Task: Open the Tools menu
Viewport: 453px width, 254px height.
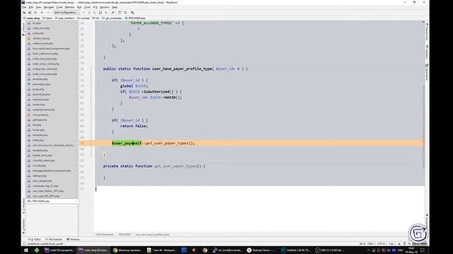Action: coord(87,7)
